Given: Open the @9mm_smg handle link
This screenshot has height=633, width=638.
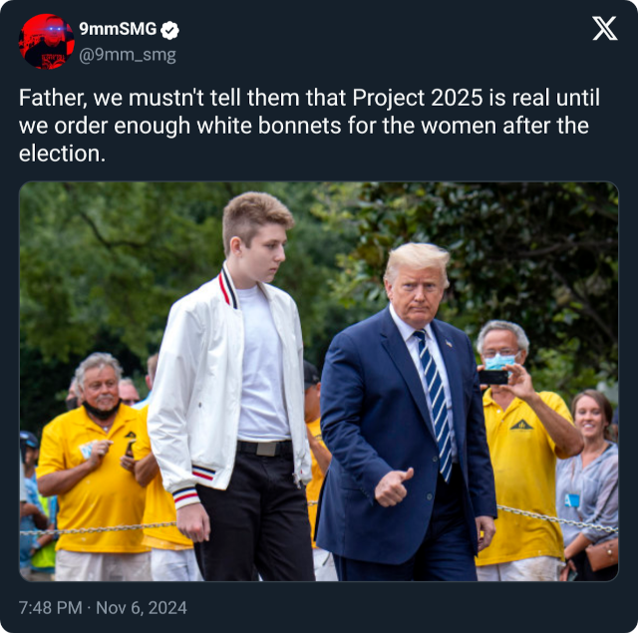Looking at the screenshot, I should coord(128,55).
